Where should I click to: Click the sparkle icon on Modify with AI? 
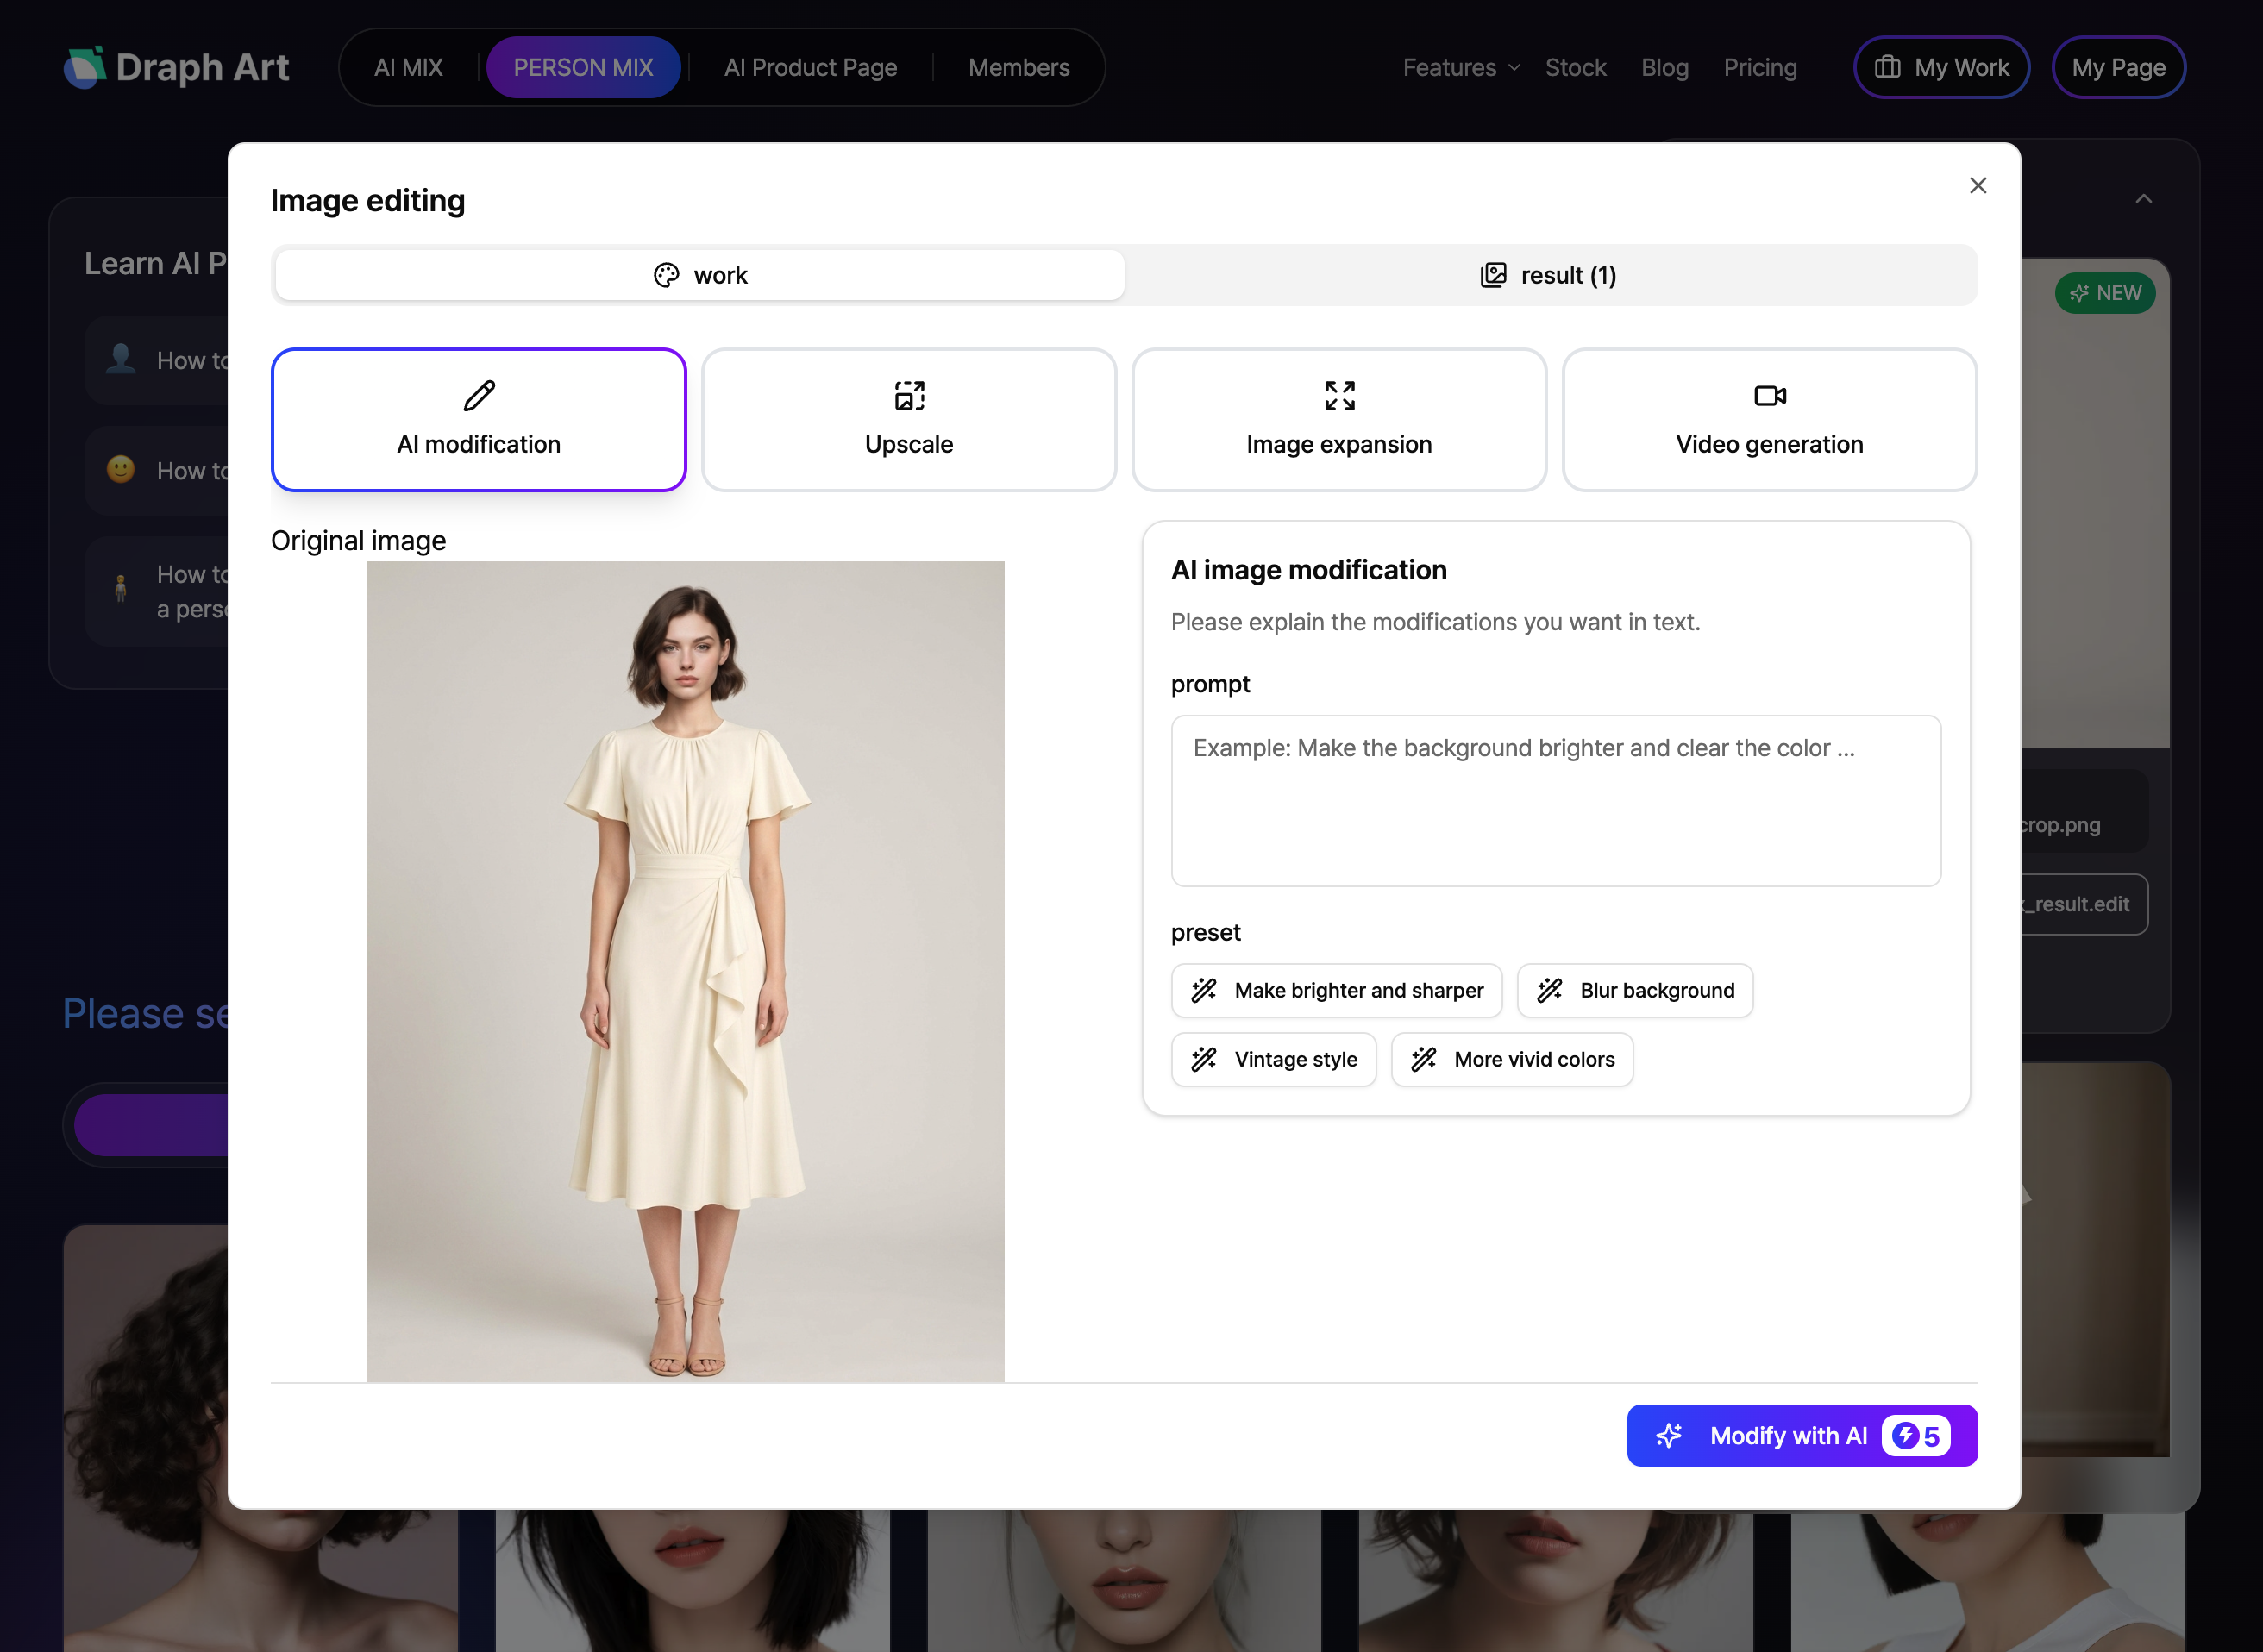[x=1669, y=1435]
